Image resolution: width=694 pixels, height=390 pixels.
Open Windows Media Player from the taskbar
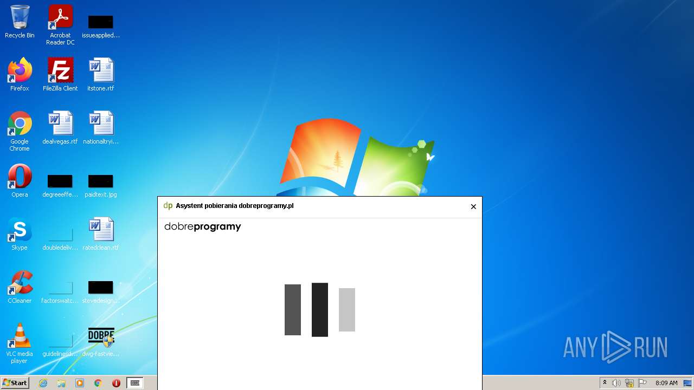click(80, 383)
